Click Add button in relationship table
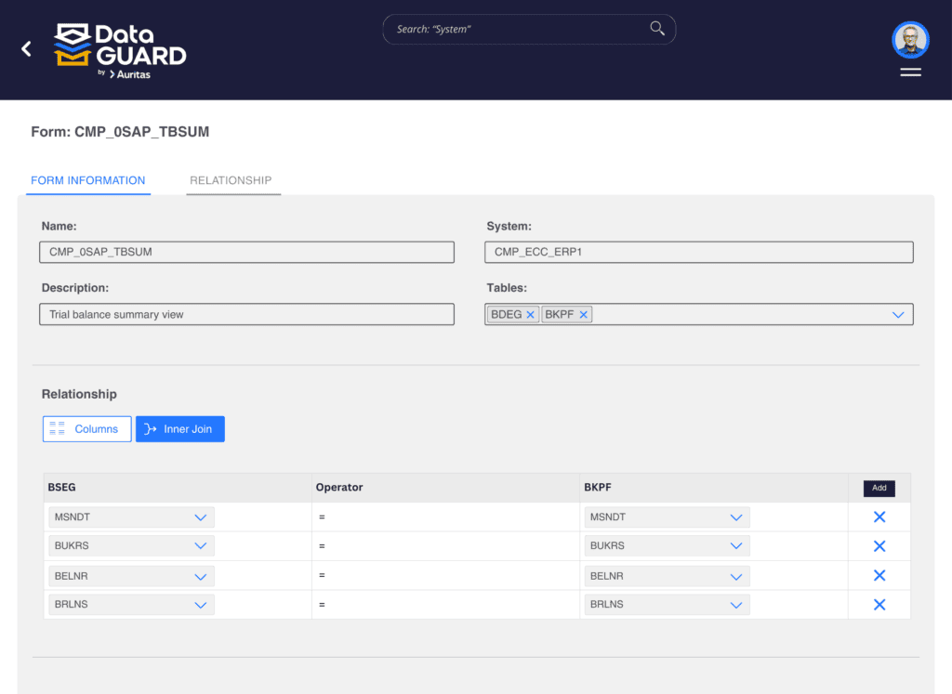Viewport: 952px width, 694px height. [879, 488]
